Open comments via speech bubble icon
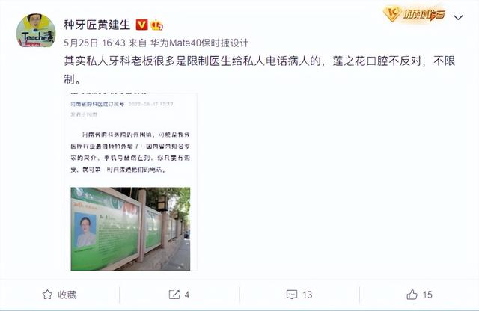 292,295
